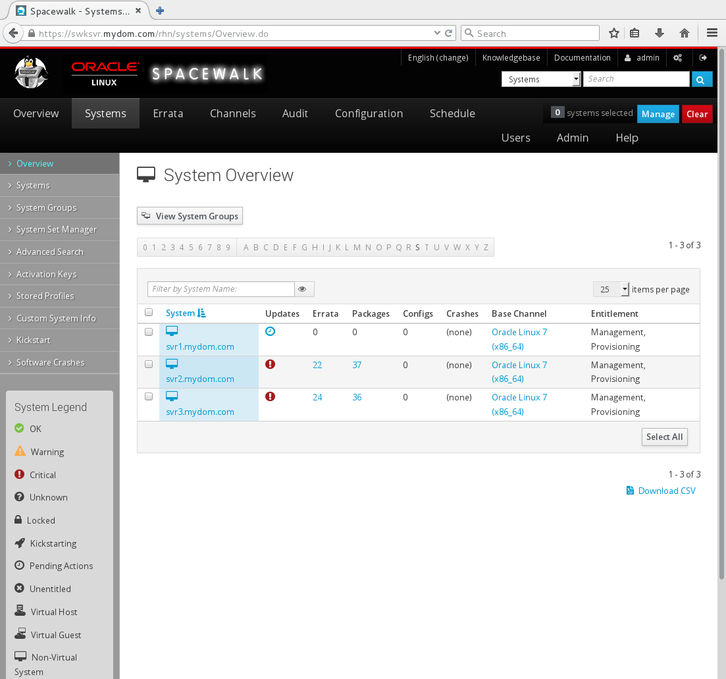Open the English (change) language link

tap(438, 58)
